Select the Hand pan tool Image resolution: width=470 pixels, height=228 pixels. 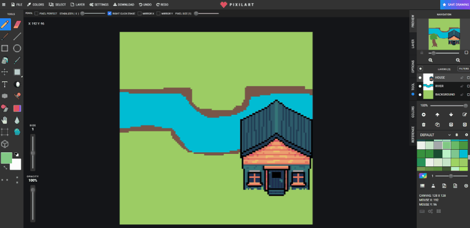point(5,121)
